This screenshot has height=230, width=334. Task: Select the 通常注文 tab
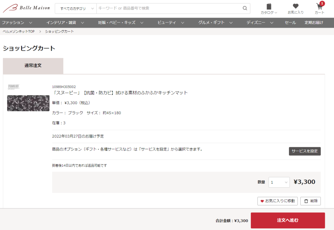tap(33, 66)
